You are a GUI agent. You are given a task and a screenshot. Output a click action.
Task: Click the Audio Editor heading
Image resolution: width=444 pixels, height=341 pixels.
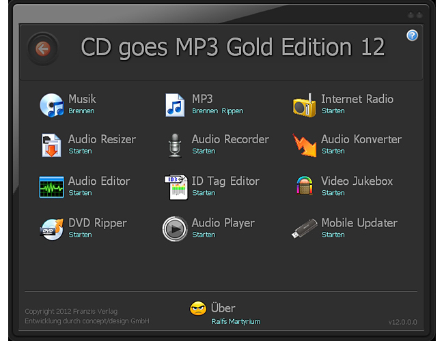pyautogui.click(x=99, y=181)
